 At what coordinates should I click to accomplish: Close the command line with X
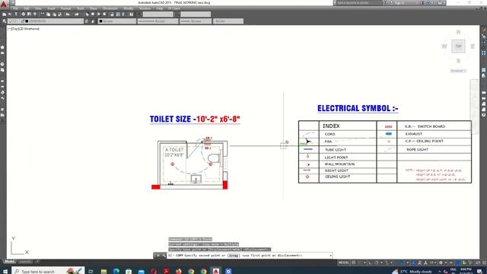coord(158,256)
